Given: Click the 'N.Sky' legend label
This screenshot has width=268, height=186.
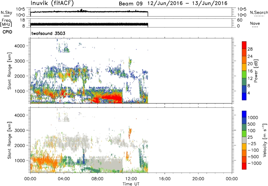Looking at the screenshot, I should pos(6,12).
